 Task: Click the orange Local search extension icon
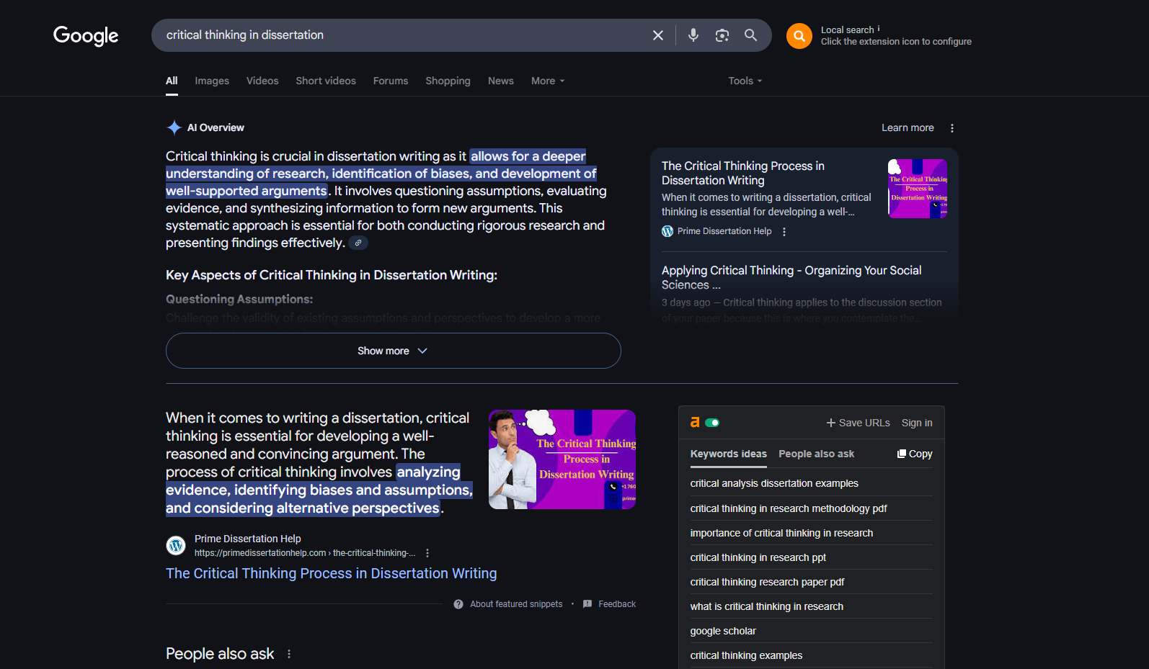(799, 36)
